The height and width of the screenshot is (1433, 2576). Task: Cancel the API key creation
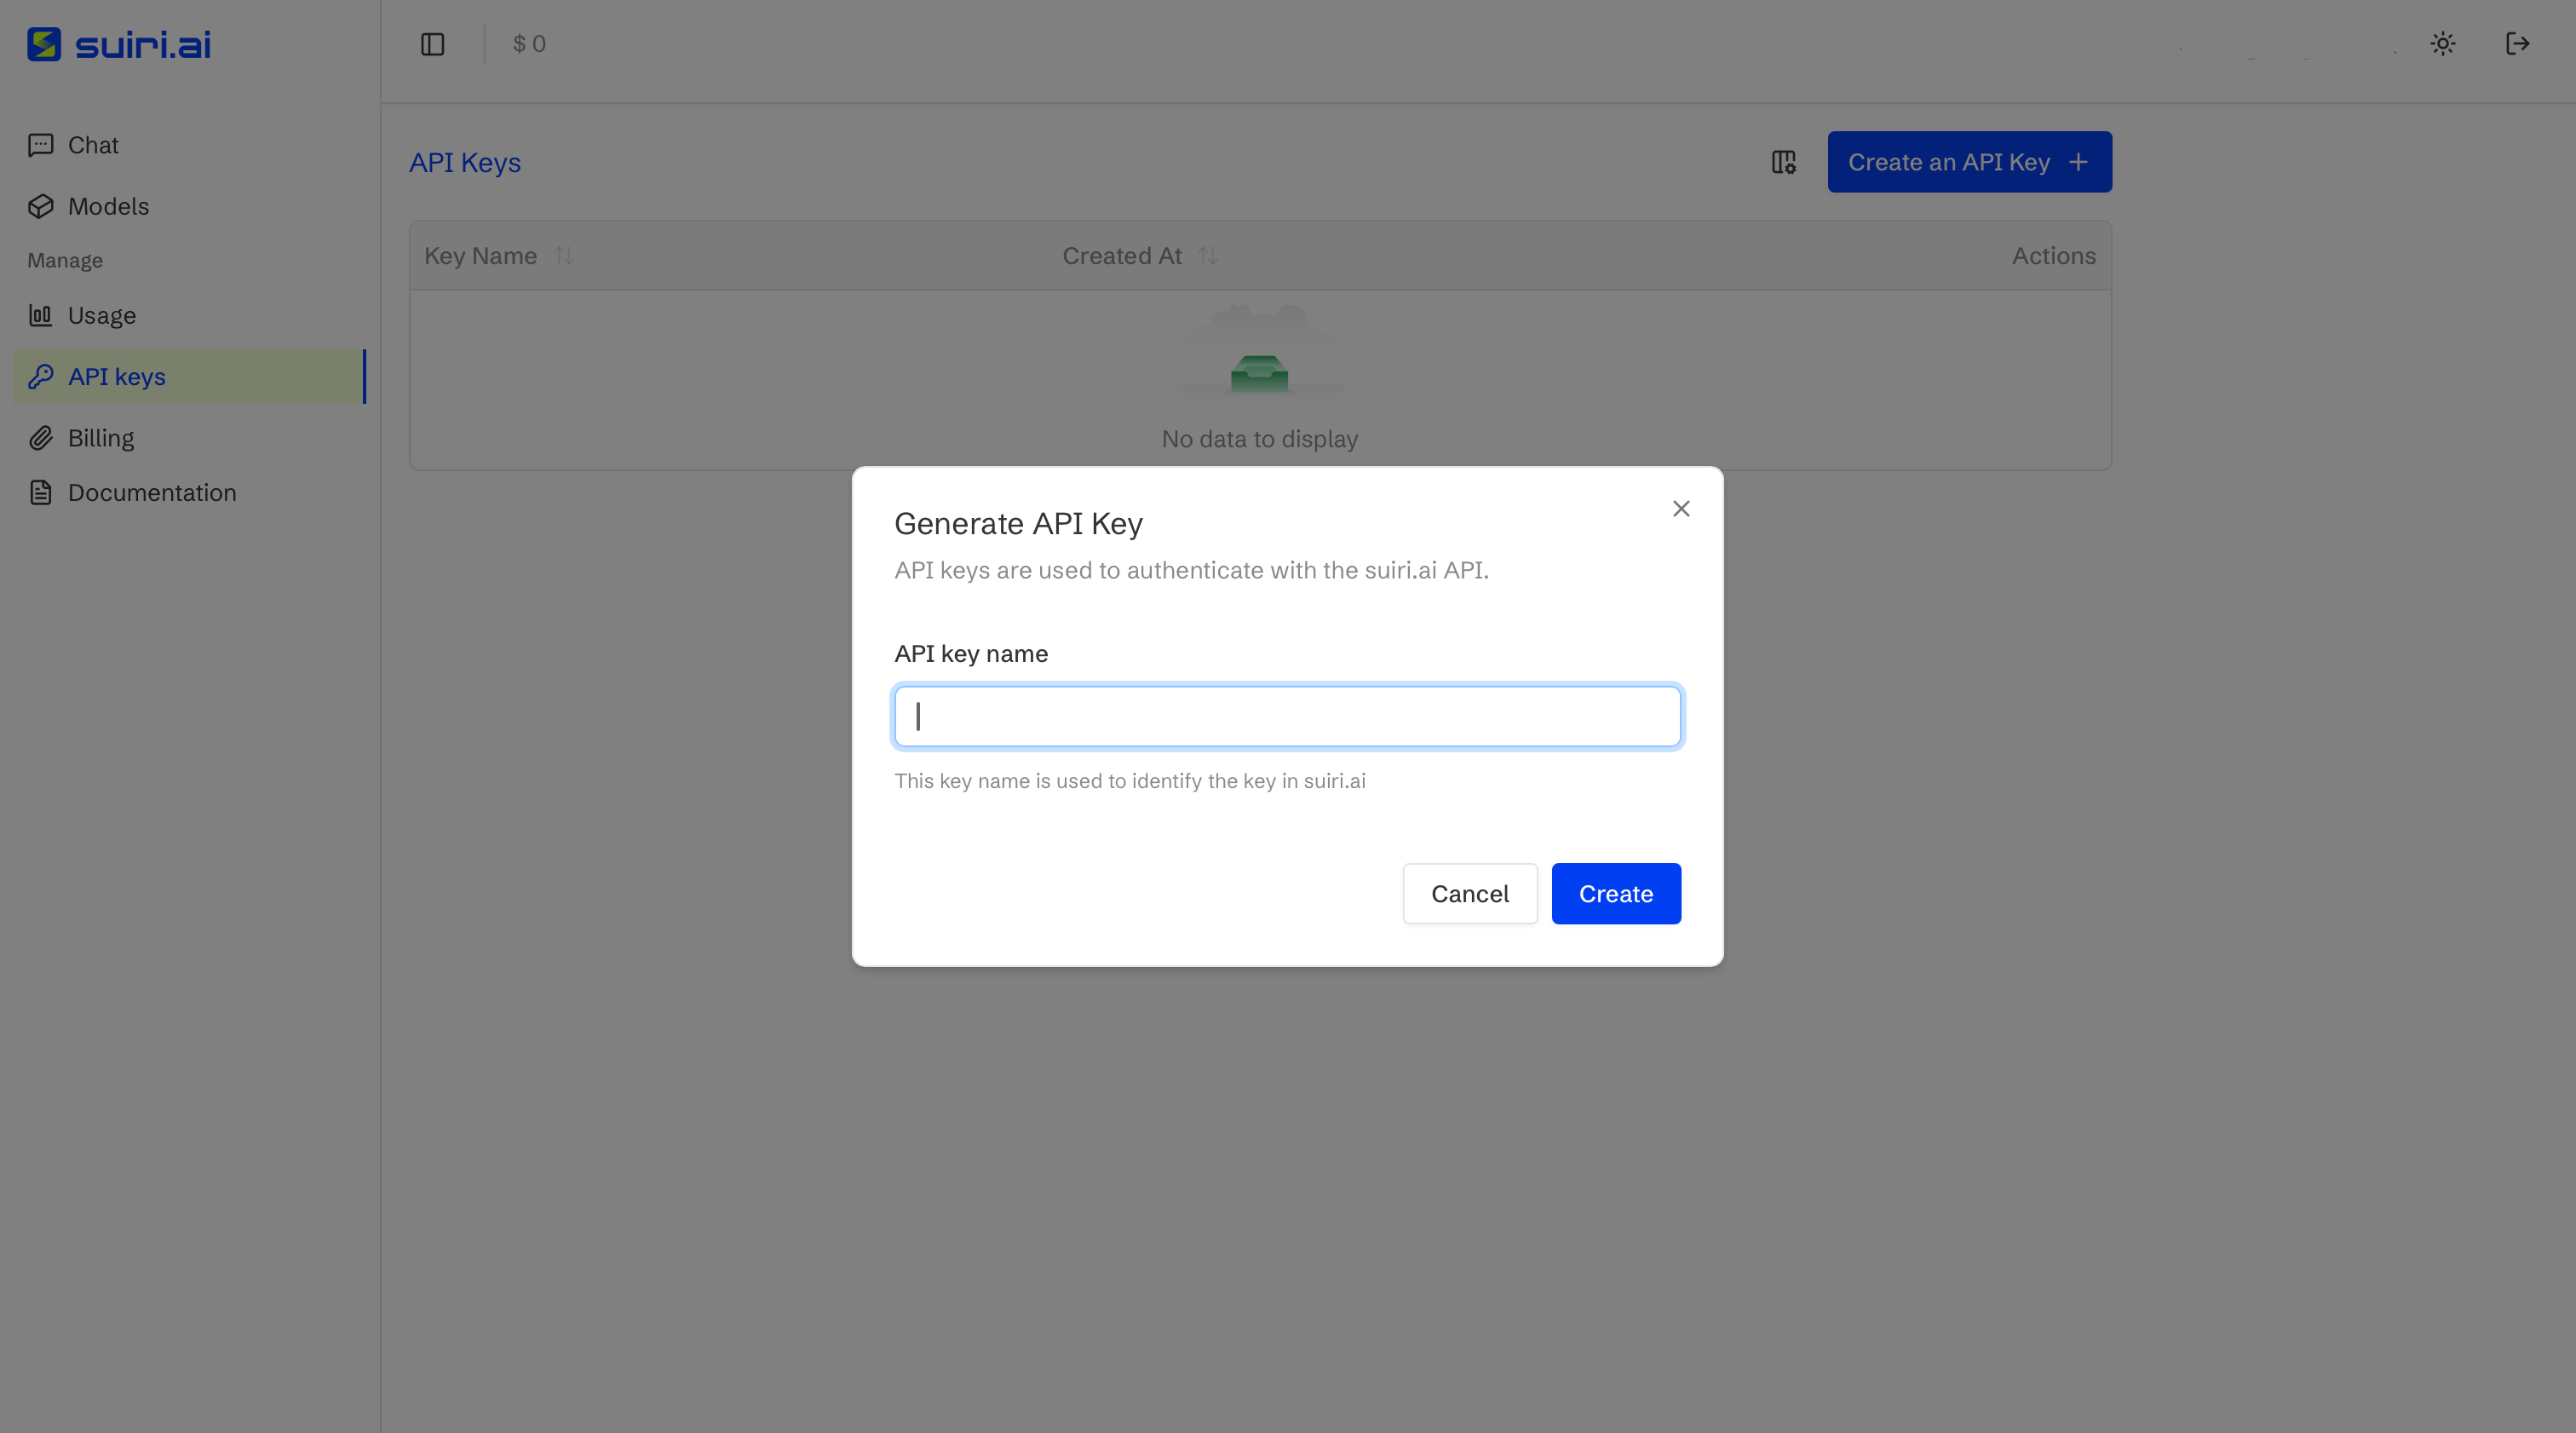click(x=1469, y=893)
